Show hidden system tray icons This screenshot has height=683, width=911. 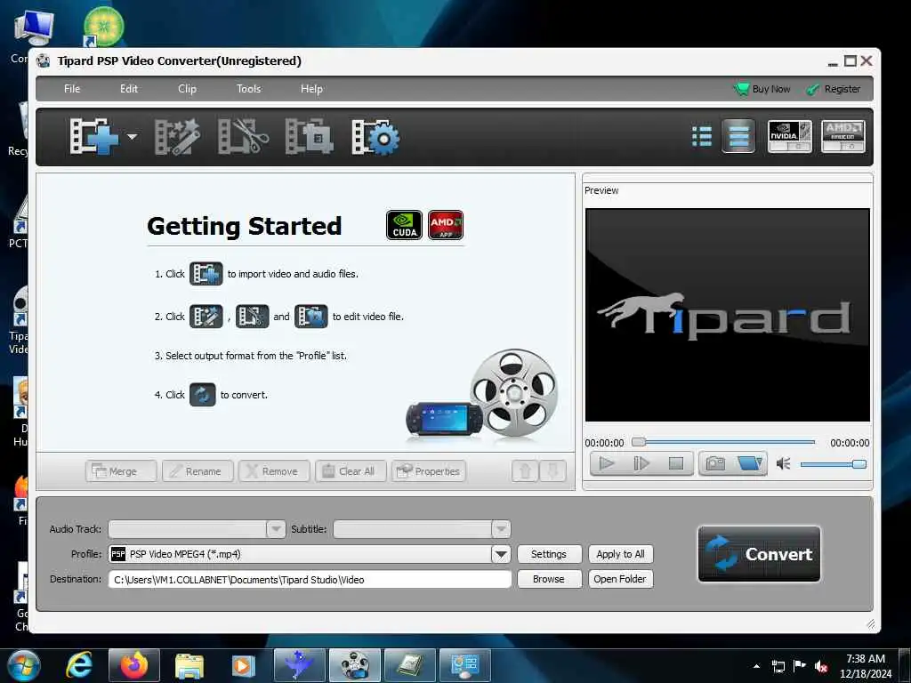pos(756,666)
